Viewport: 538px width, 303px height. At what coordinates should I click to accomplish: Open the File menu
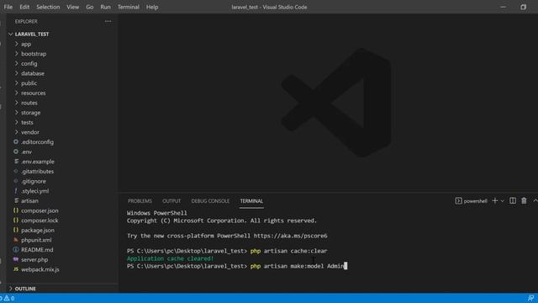click(x=8, y=7)
